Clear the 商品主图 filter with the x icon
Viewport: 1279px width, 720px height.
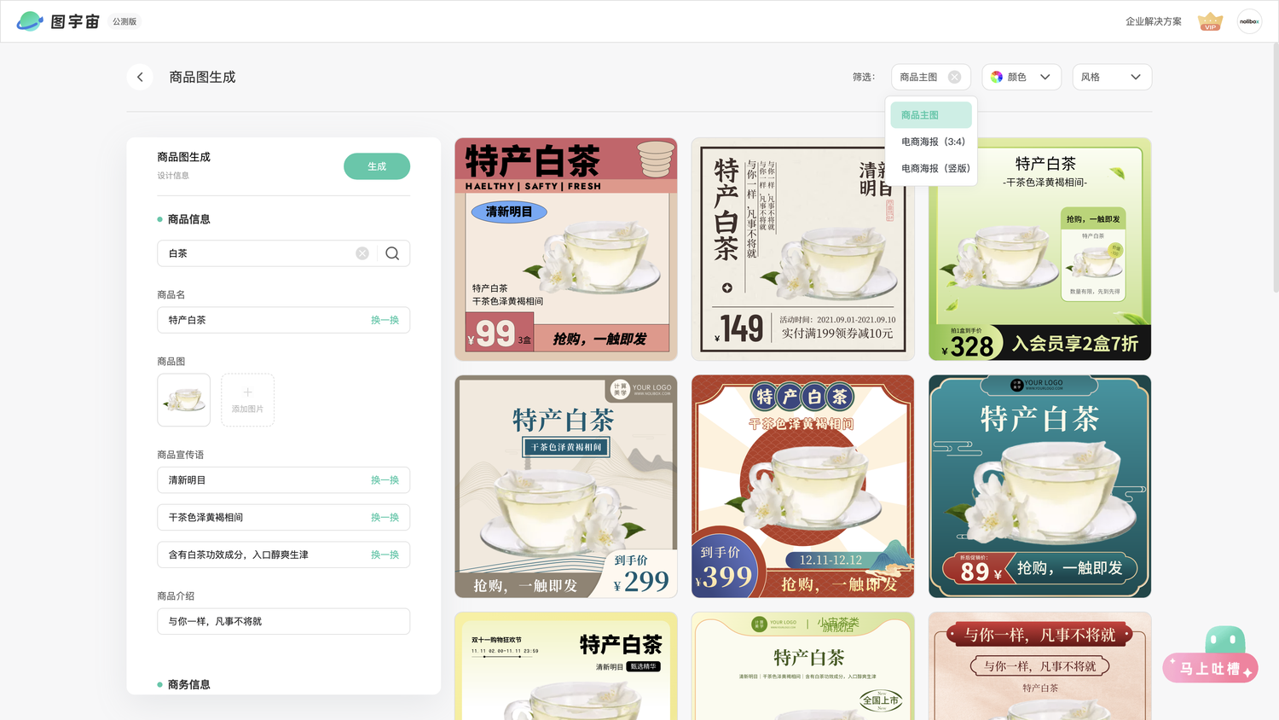point(954,77)
